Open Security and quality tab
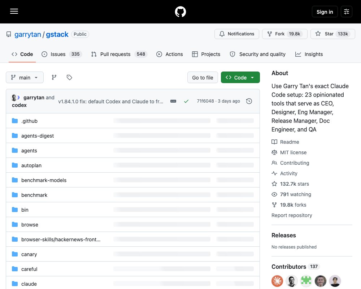Viewport: 361px width, 289px height. click(258, 54)
